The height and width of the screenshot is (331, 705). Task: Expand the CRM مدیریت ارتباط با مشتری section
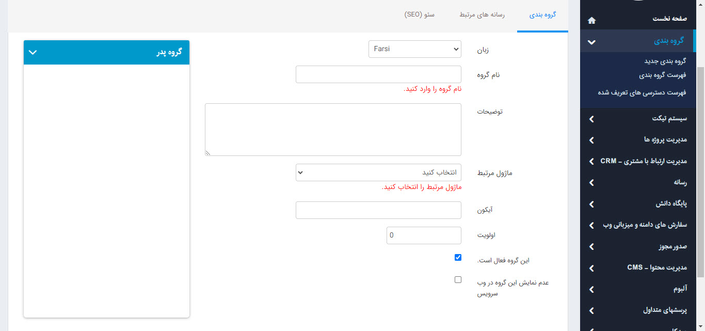tap(591, 161)
